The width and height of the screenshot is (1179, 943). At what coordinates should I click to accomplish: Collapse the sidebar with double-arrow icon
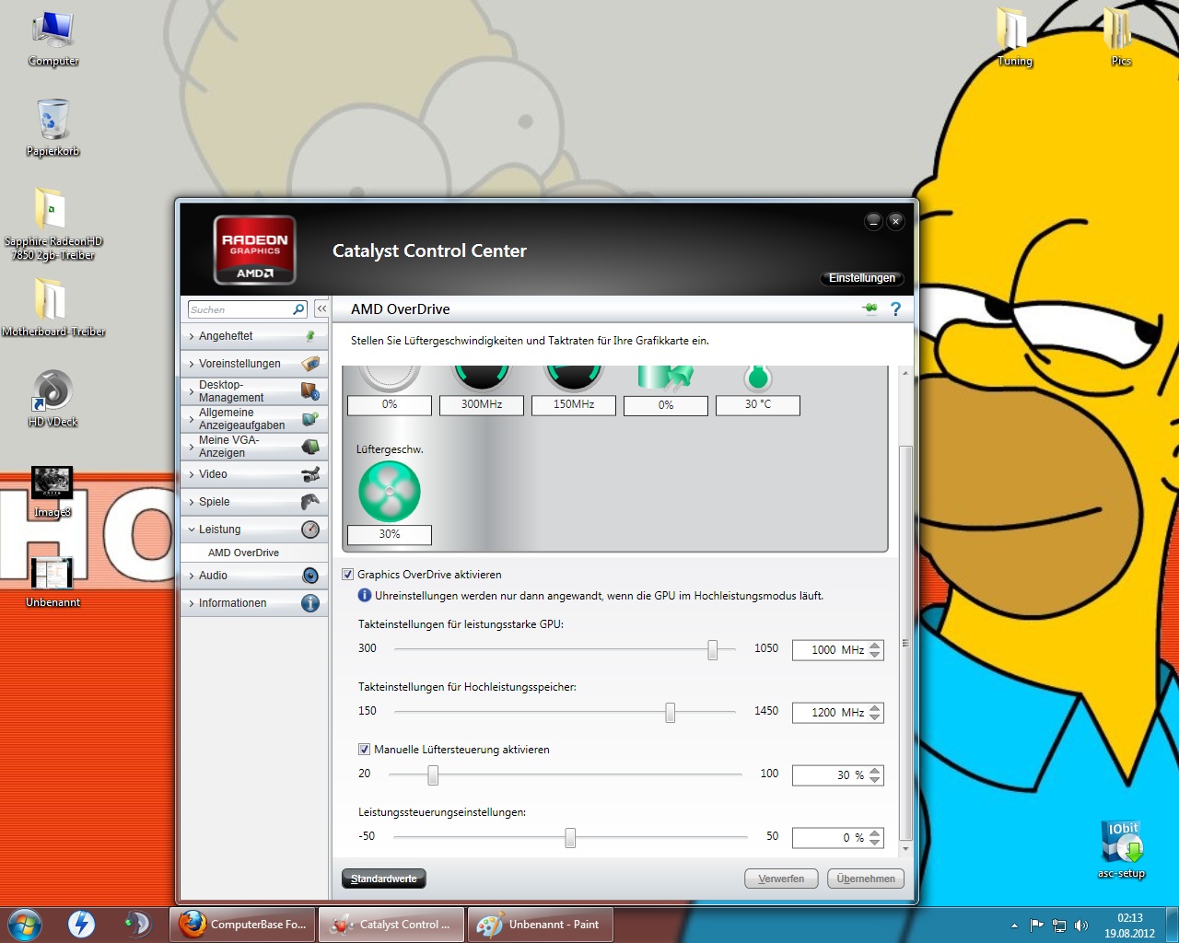pos(321,309)
